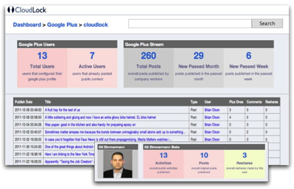The width and height of the screenshot is (294, 189).
Task: Sort by the Comments column header
Action: 254,102
